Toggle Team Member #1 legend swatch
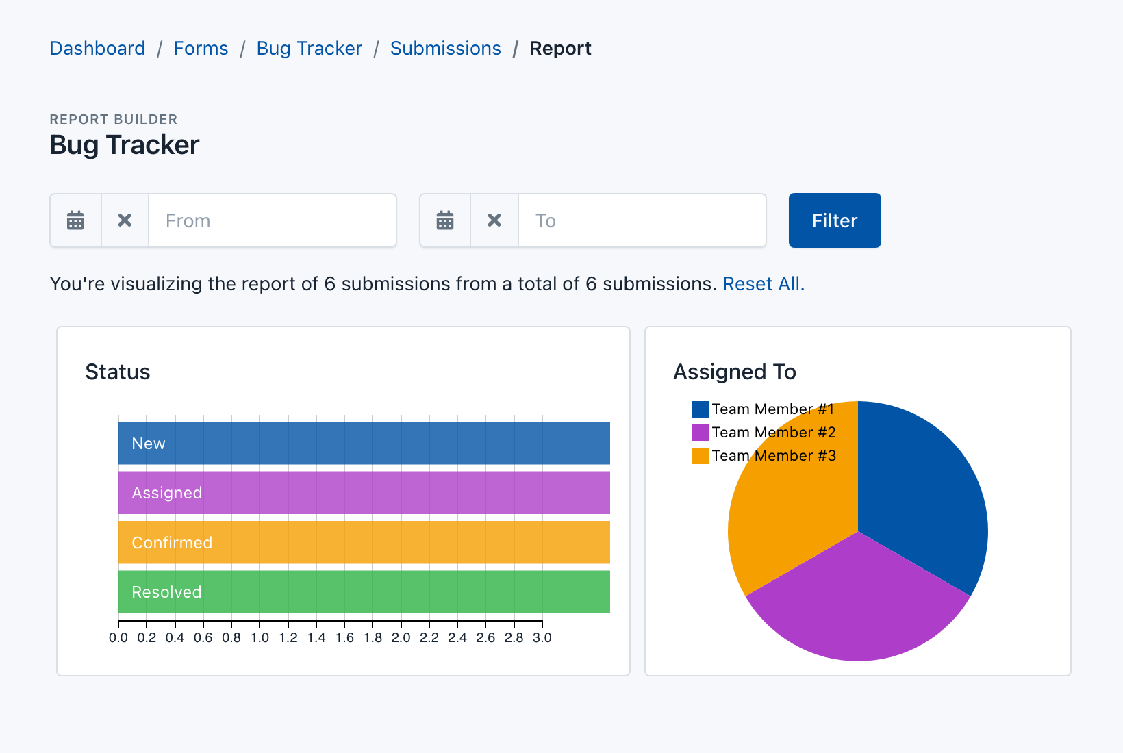Screen dimensions: 1123x753 pos(700,409)
